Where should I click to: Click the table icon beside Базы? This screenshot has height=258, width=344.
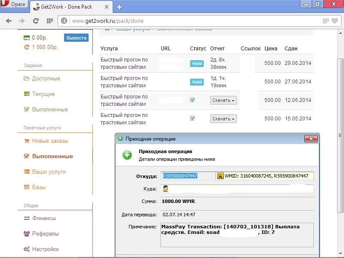(x=27, y=187)
